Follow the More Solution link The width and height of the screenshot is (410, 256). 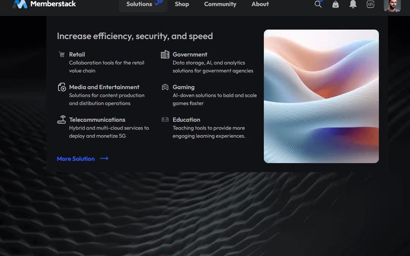[76, 159]
